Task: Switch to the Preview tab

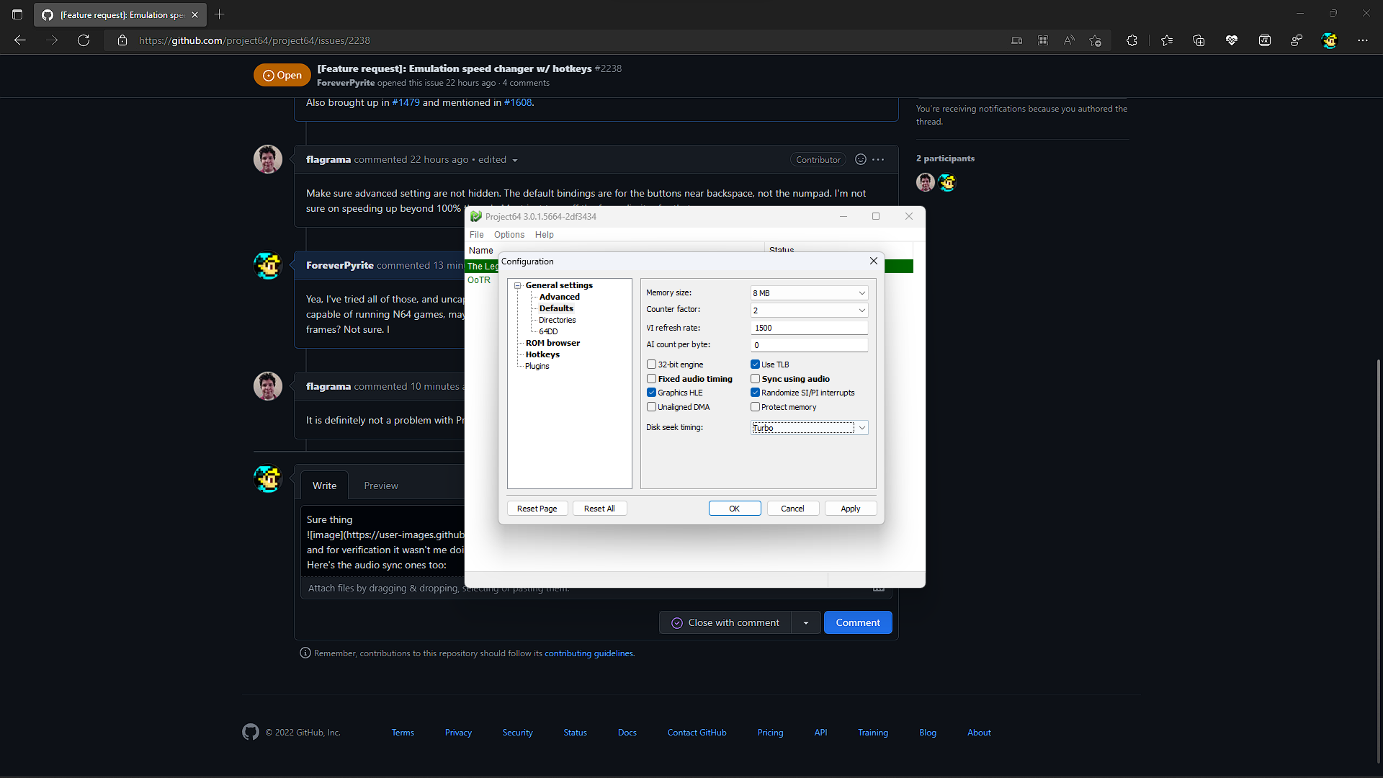Action: coord(381,485)
